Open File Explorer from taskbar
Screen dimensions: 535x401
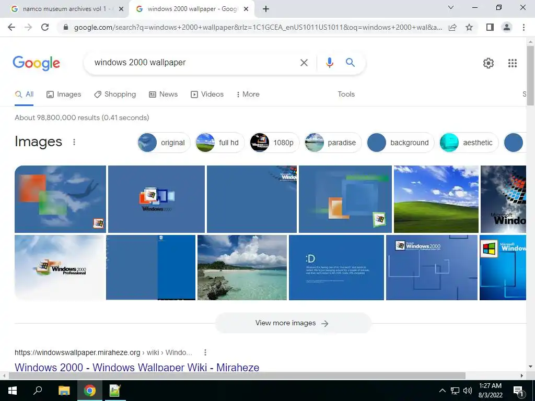point(64,391)
